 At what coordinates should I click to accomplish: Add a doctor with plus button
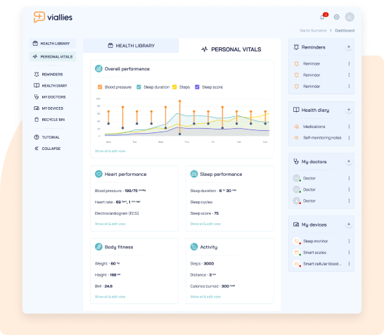click(349, 161)
